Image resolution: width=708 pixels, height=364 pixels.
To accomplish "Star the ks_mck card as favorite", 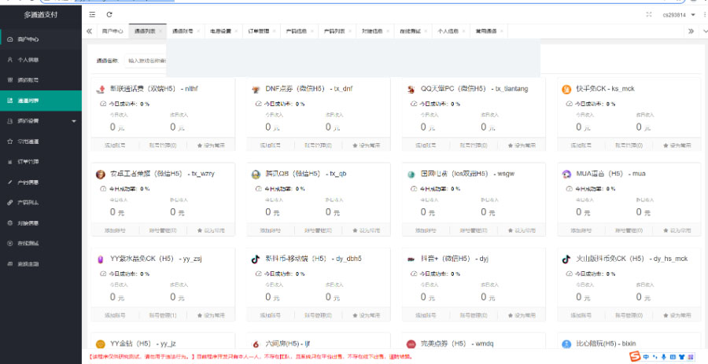I will click(x=677, y=145).
